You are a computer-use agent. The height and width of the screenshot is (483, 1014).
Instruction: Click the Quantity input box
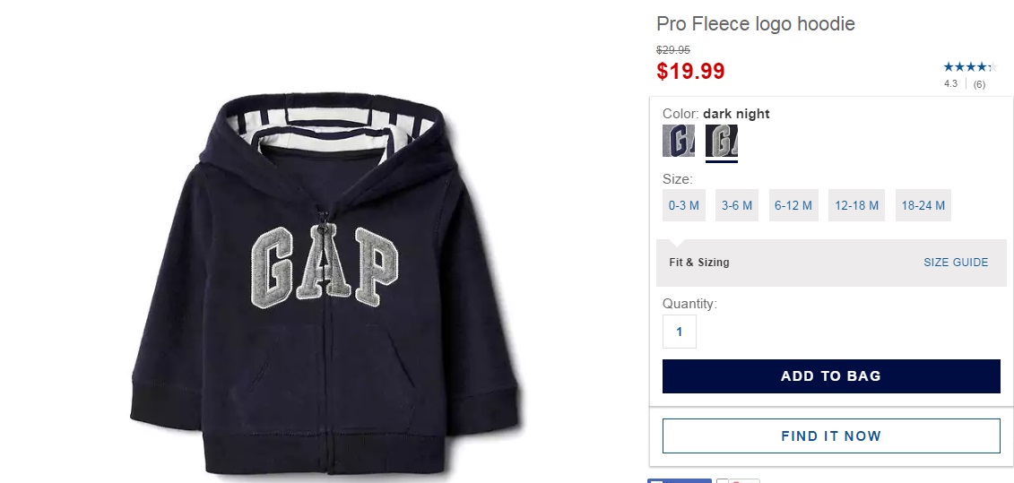(x=679, y=332)
